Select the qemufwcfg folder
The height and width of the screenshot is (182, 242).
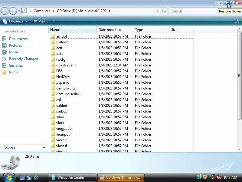click(65, 88)
